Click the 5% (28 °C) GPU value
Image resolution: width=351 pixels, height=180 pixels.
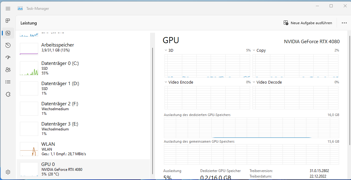[x=50, y=174]
